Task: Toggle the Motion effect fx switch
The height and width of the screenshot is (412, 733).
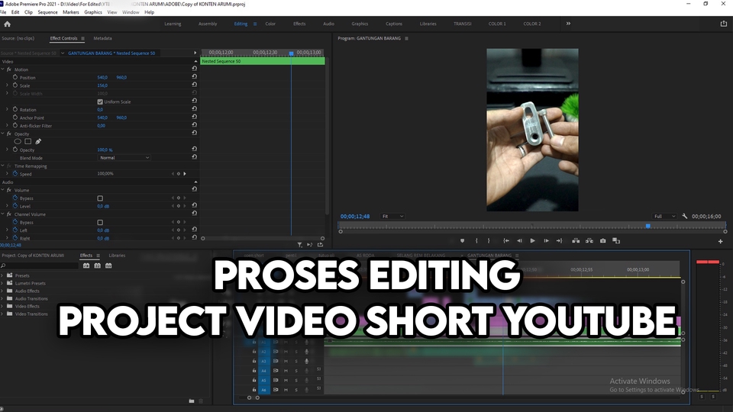Action: pyautogui.click(x=9, y=69)
